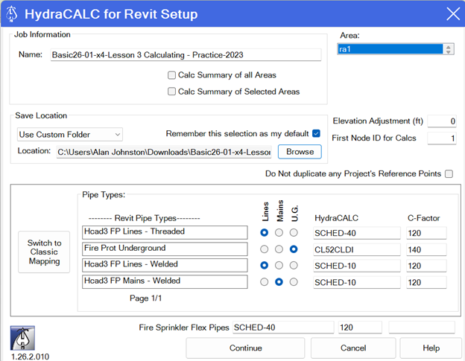Select Lines radio for Hcad3 FP Lines - Welded
465x361 pixels.
tap(265, 265)
